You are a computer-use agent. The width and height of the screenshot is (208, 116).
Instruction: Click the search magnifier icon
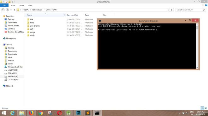[x=204, y=10]
